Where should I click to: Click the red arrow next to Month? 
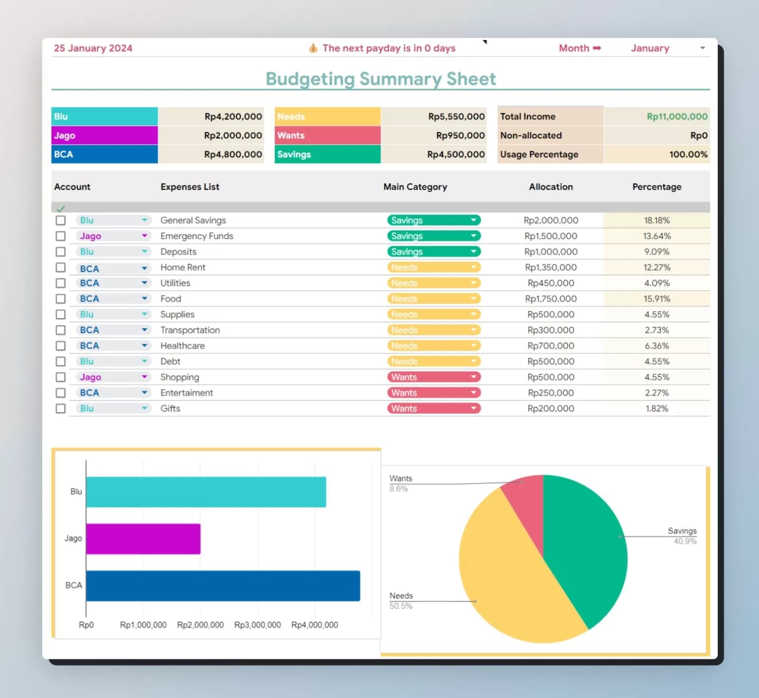click(x=597, y=48)
